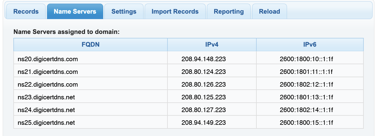Go to the Import Records tab

tap(175, 12)
